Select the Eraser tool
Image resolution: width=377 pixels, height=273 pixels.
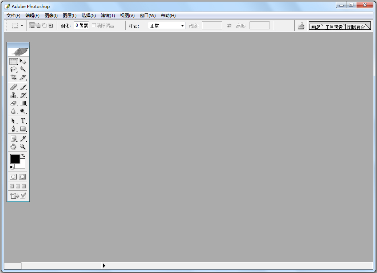point(13,103)
